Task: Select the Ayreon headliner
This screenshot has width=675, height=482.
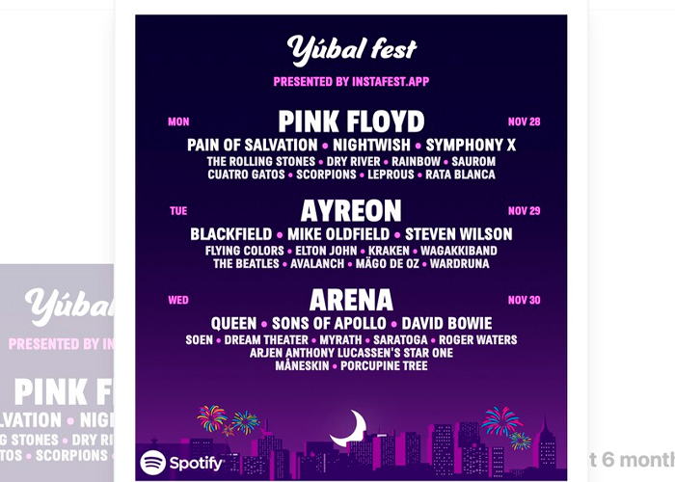Action: pos(351,211)
